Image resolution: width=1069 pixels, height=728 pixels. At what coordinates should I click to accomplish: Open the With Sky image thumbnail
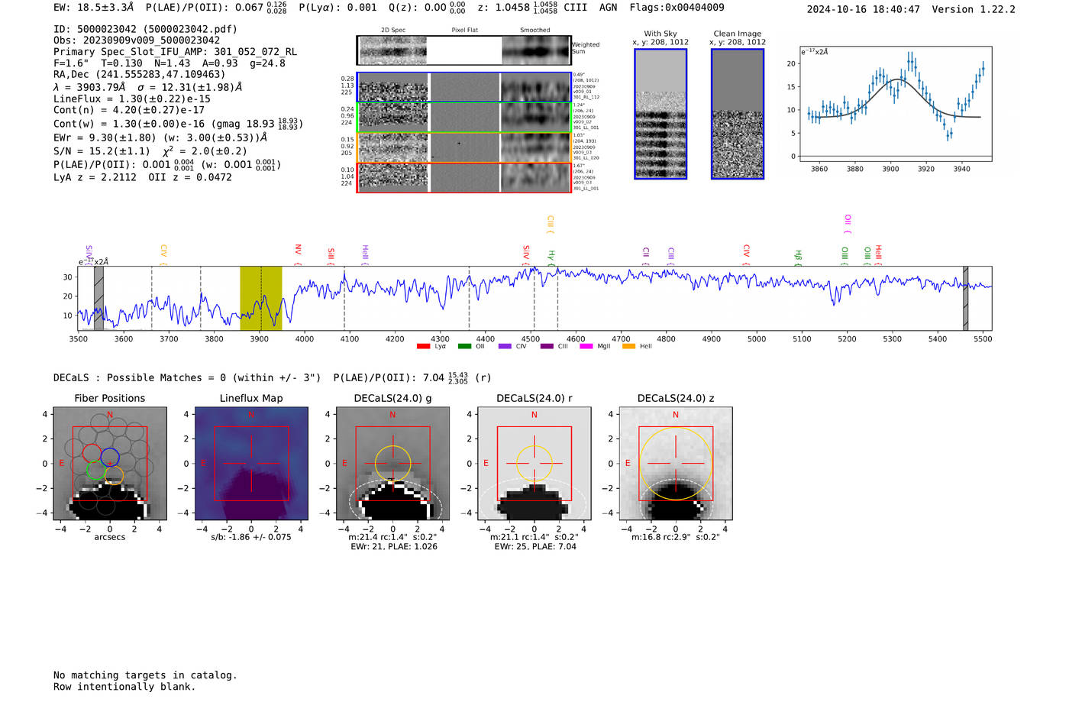(660, 114)
